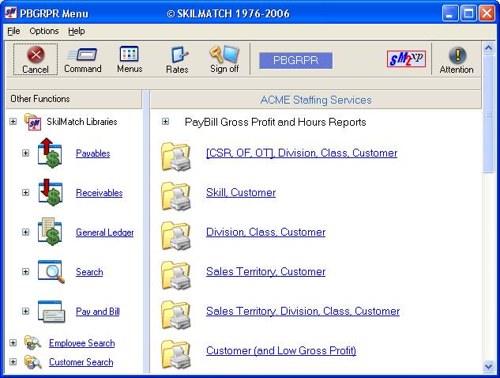Click printer folder icon beside Skill, Customer

[x=176, y=195]
